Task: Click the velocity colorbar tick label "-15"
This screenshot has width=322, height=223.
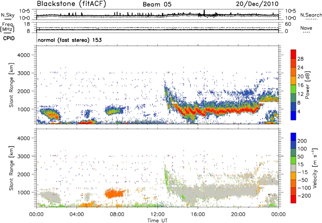Action: [x=302, y=172]
